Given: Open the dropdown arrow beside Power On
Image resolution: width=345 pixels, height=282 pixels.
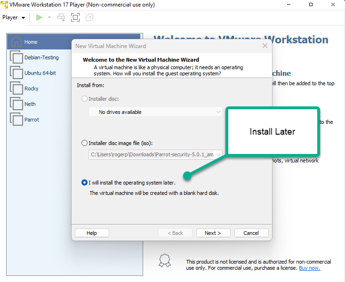Looking at the screenshot, I should click(49, 17).
